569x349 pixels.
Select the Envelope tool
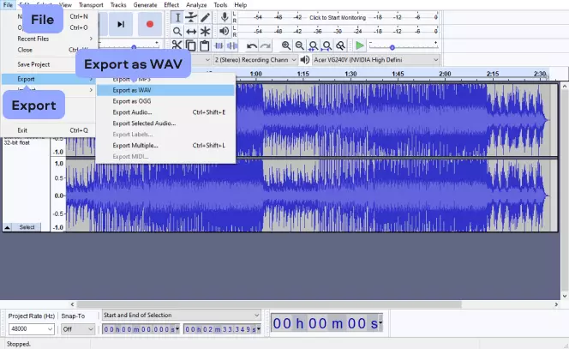(x=191, y=17)
